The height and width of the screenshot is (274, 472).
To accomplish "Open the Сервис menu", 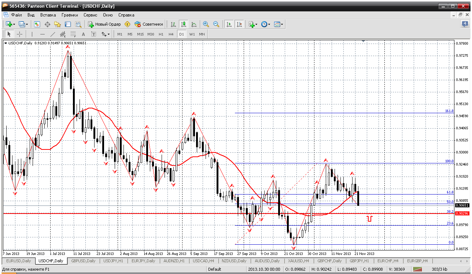I will (90, 15).
